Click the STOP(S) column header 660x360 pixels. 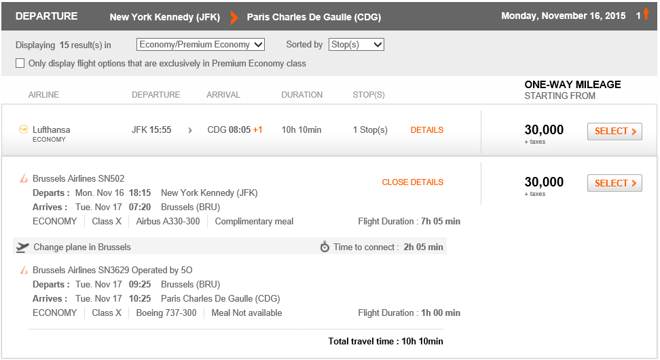click(369, 95)
